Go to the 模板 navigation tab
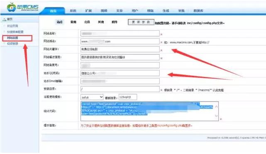The image size is (266, 154). 150,11
